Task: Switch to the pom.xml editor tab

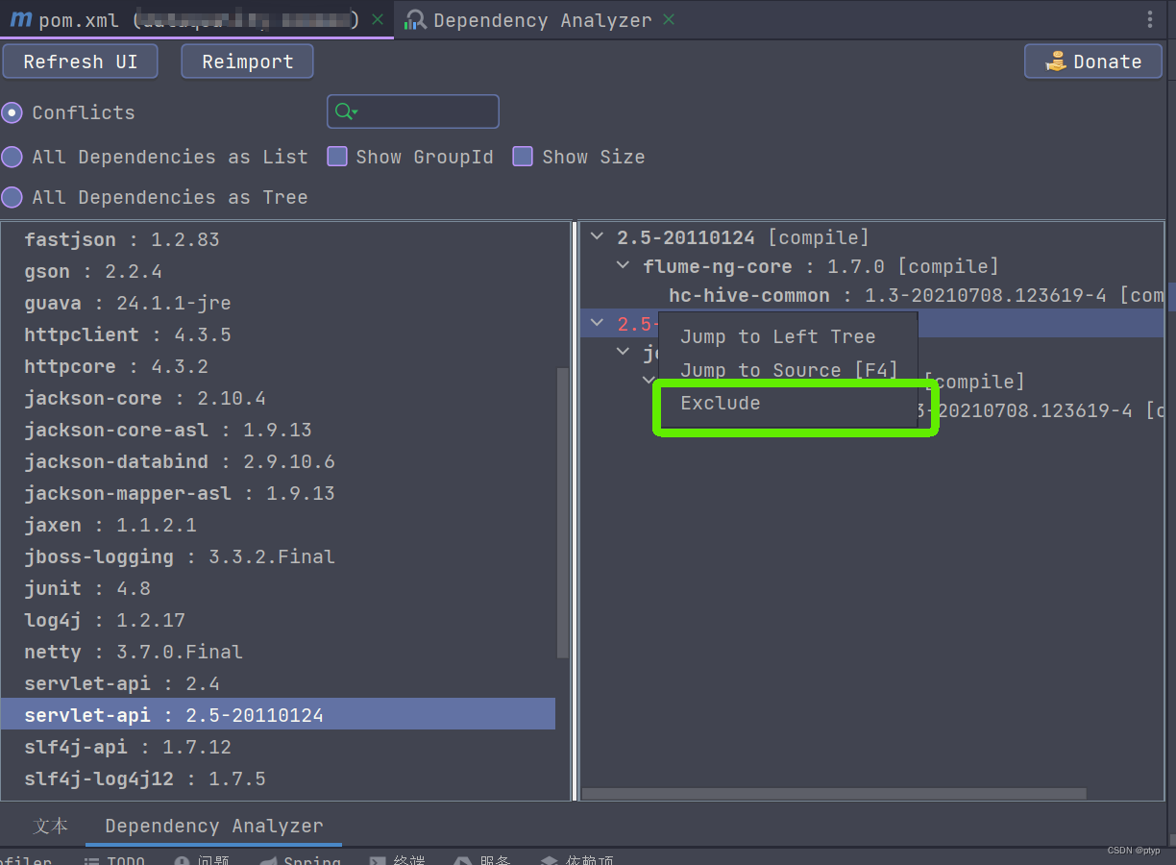Action: pyautogui.click(x=197, y=20)
